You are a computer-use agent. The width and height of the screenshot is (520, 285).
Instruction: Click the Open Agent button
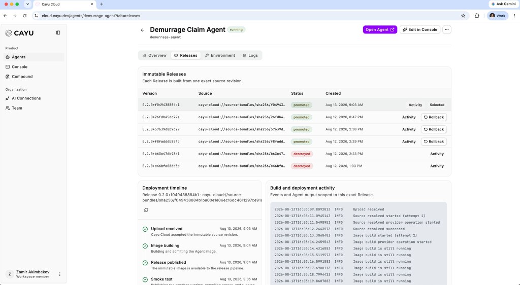pos(380,30)
